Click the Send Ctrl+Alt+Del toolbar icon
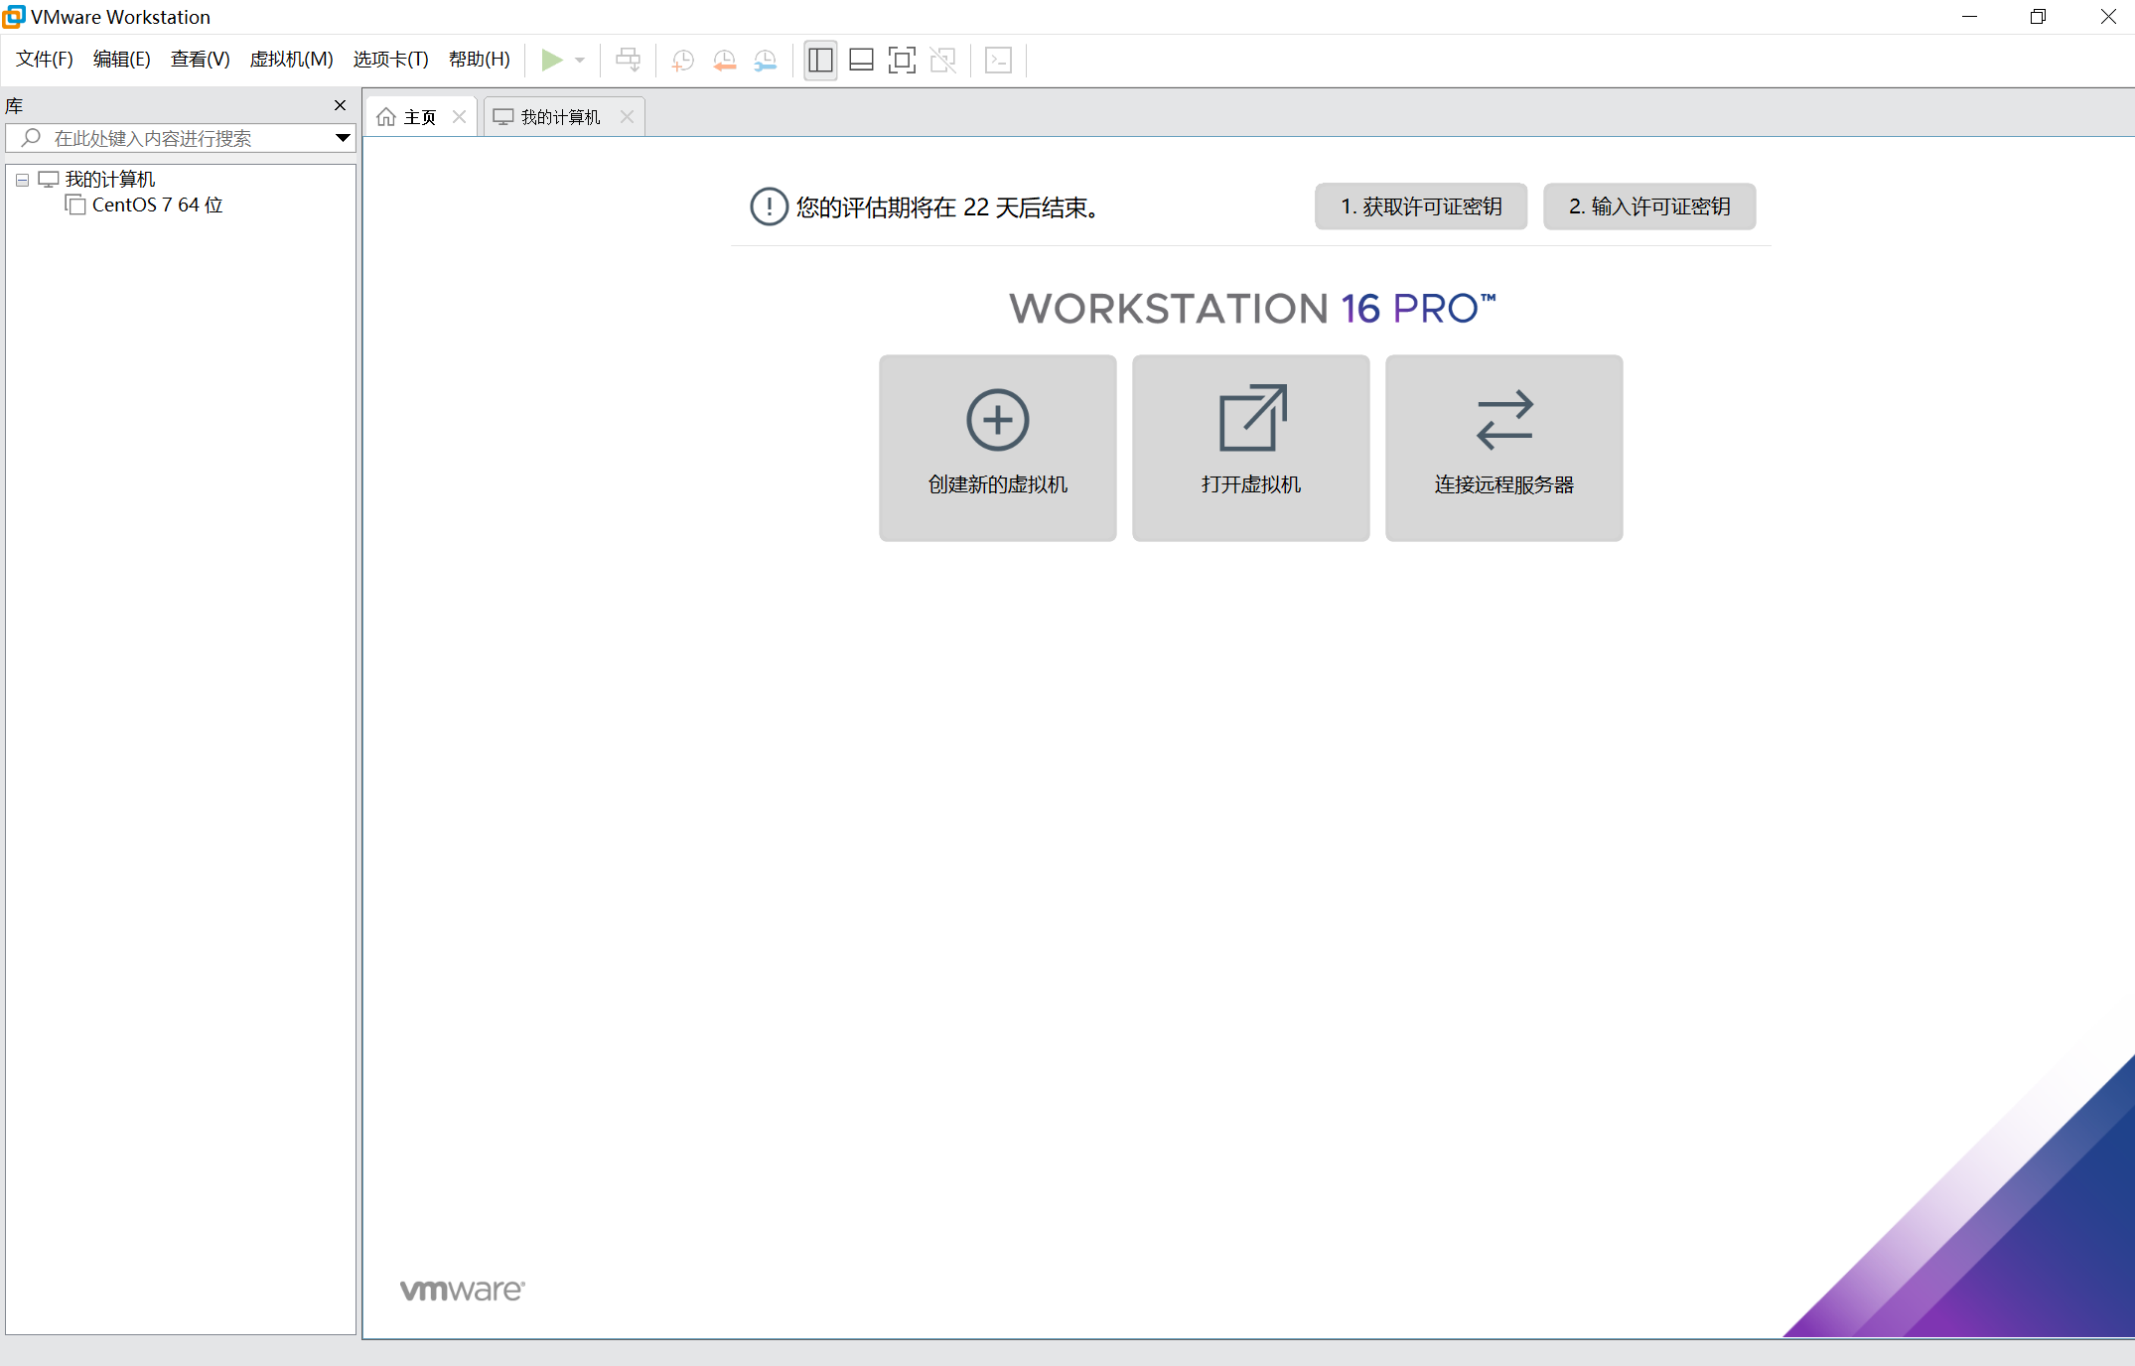Viewport: 2135px width, 1366px height. [628, 61]
